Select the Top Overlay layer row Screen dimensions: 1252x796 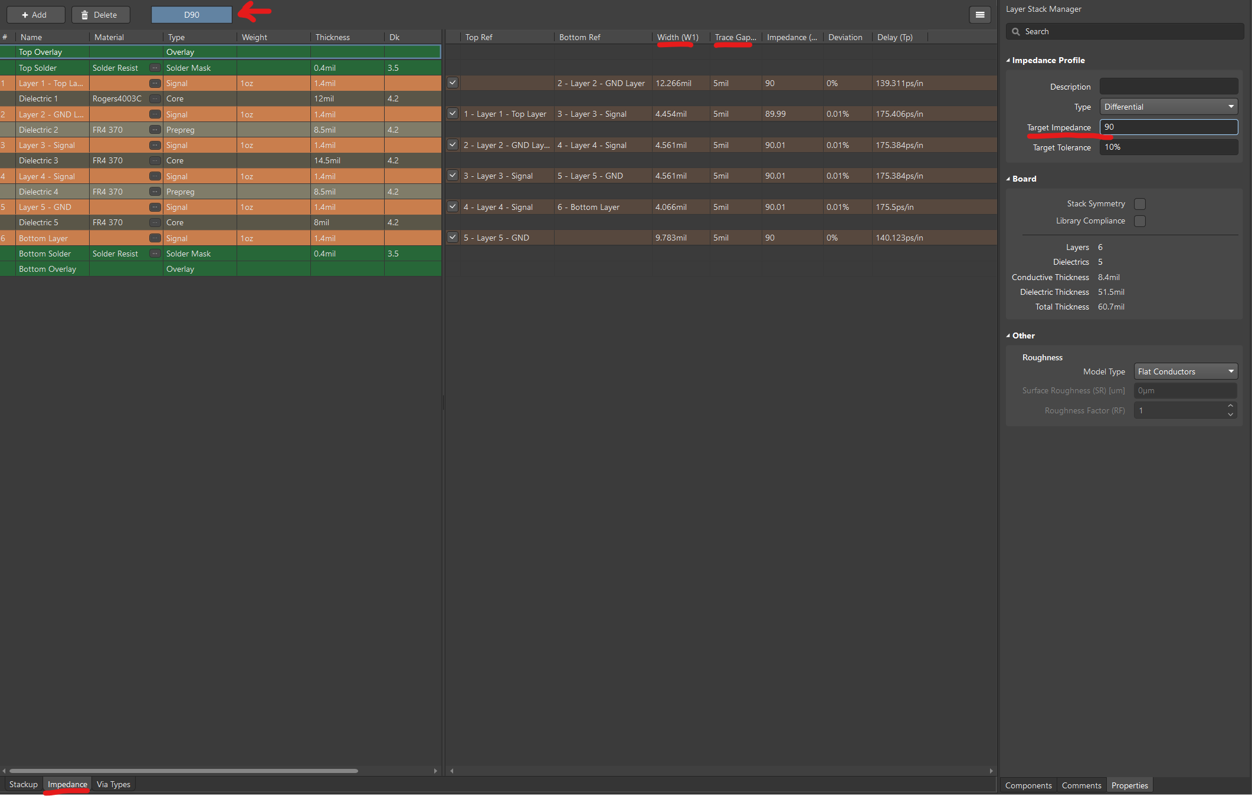click(221, 52)
